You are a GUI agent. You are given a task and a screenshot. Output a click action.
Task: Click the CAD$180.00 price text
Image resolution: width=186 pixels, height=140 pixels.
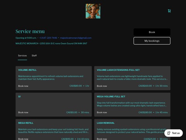tap(145, 112)
